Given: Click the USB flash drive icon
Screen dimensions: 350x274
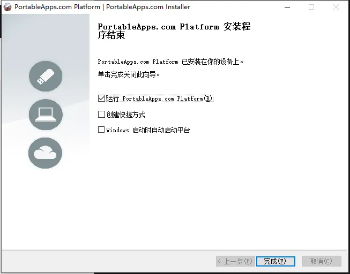Looking at the screenshot, I should tap(46, 76).
